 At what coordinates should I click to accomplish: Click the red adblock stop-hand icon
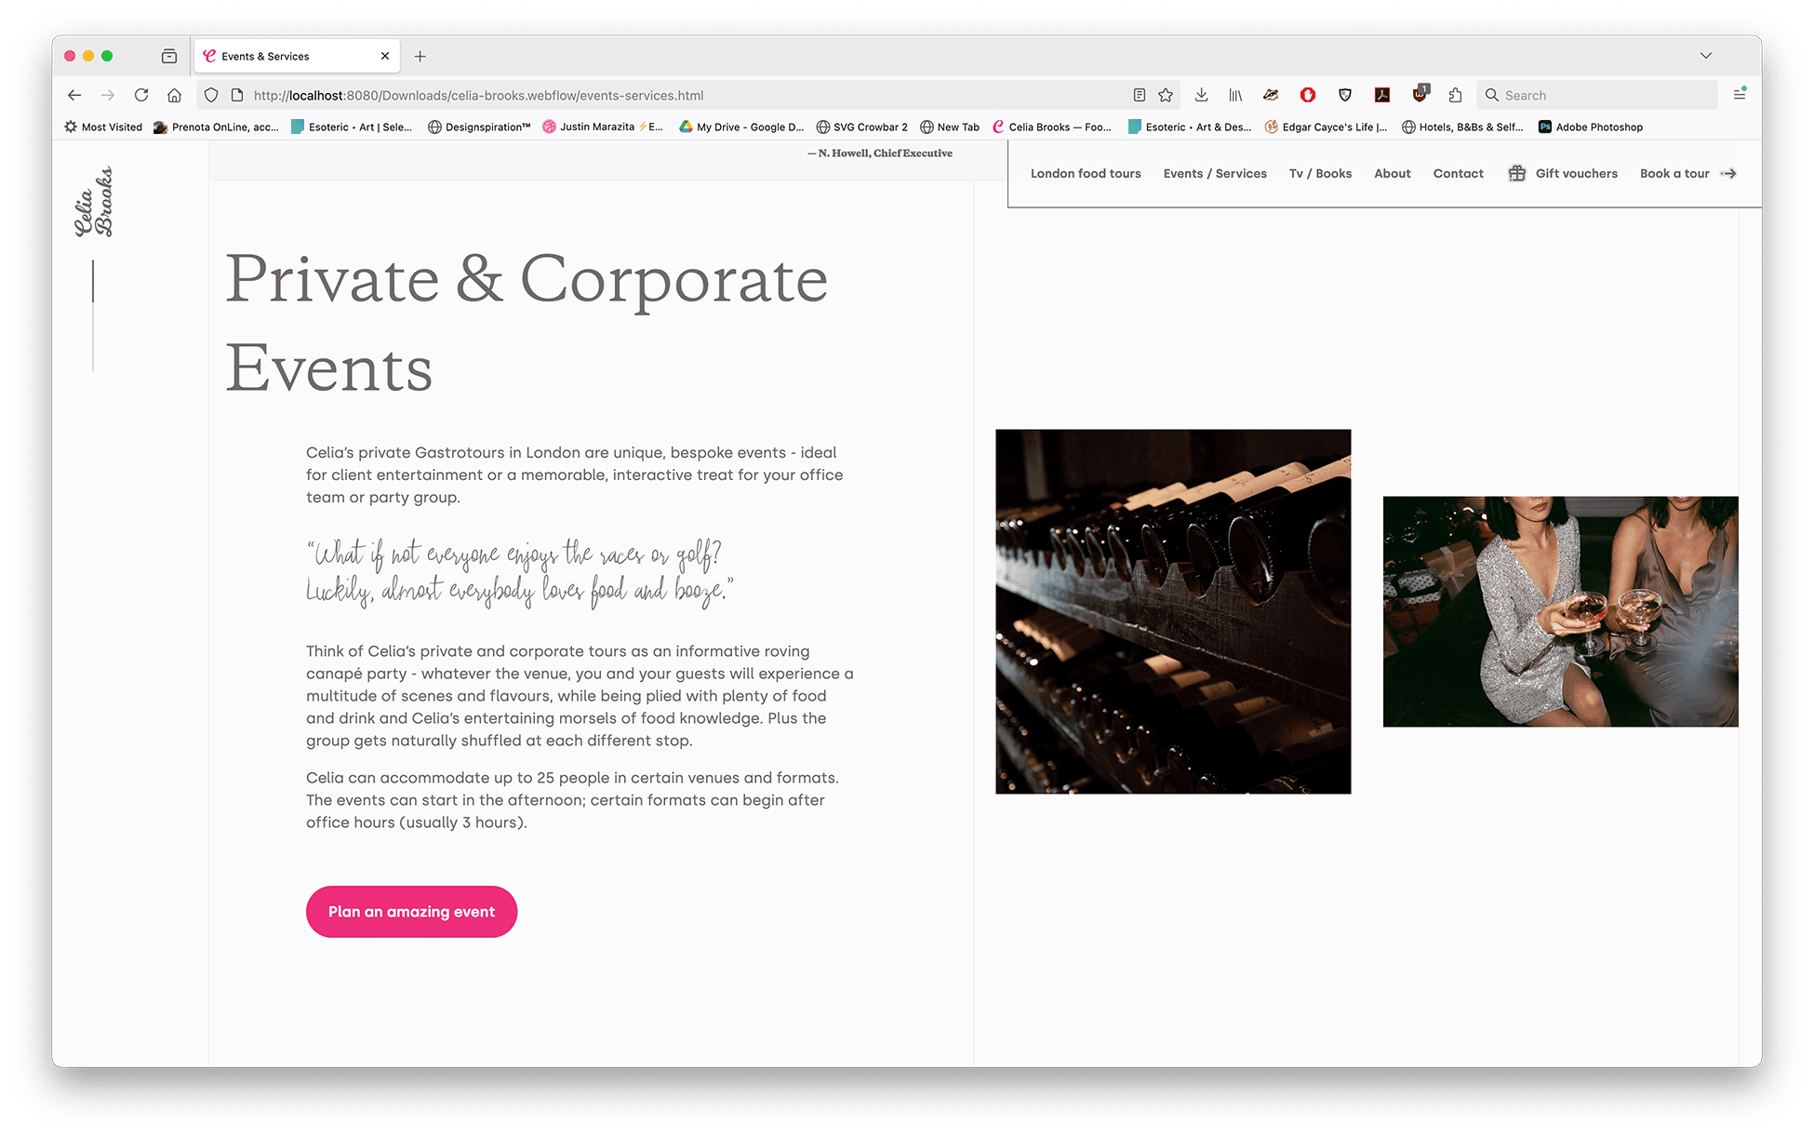click(1308, 95)
